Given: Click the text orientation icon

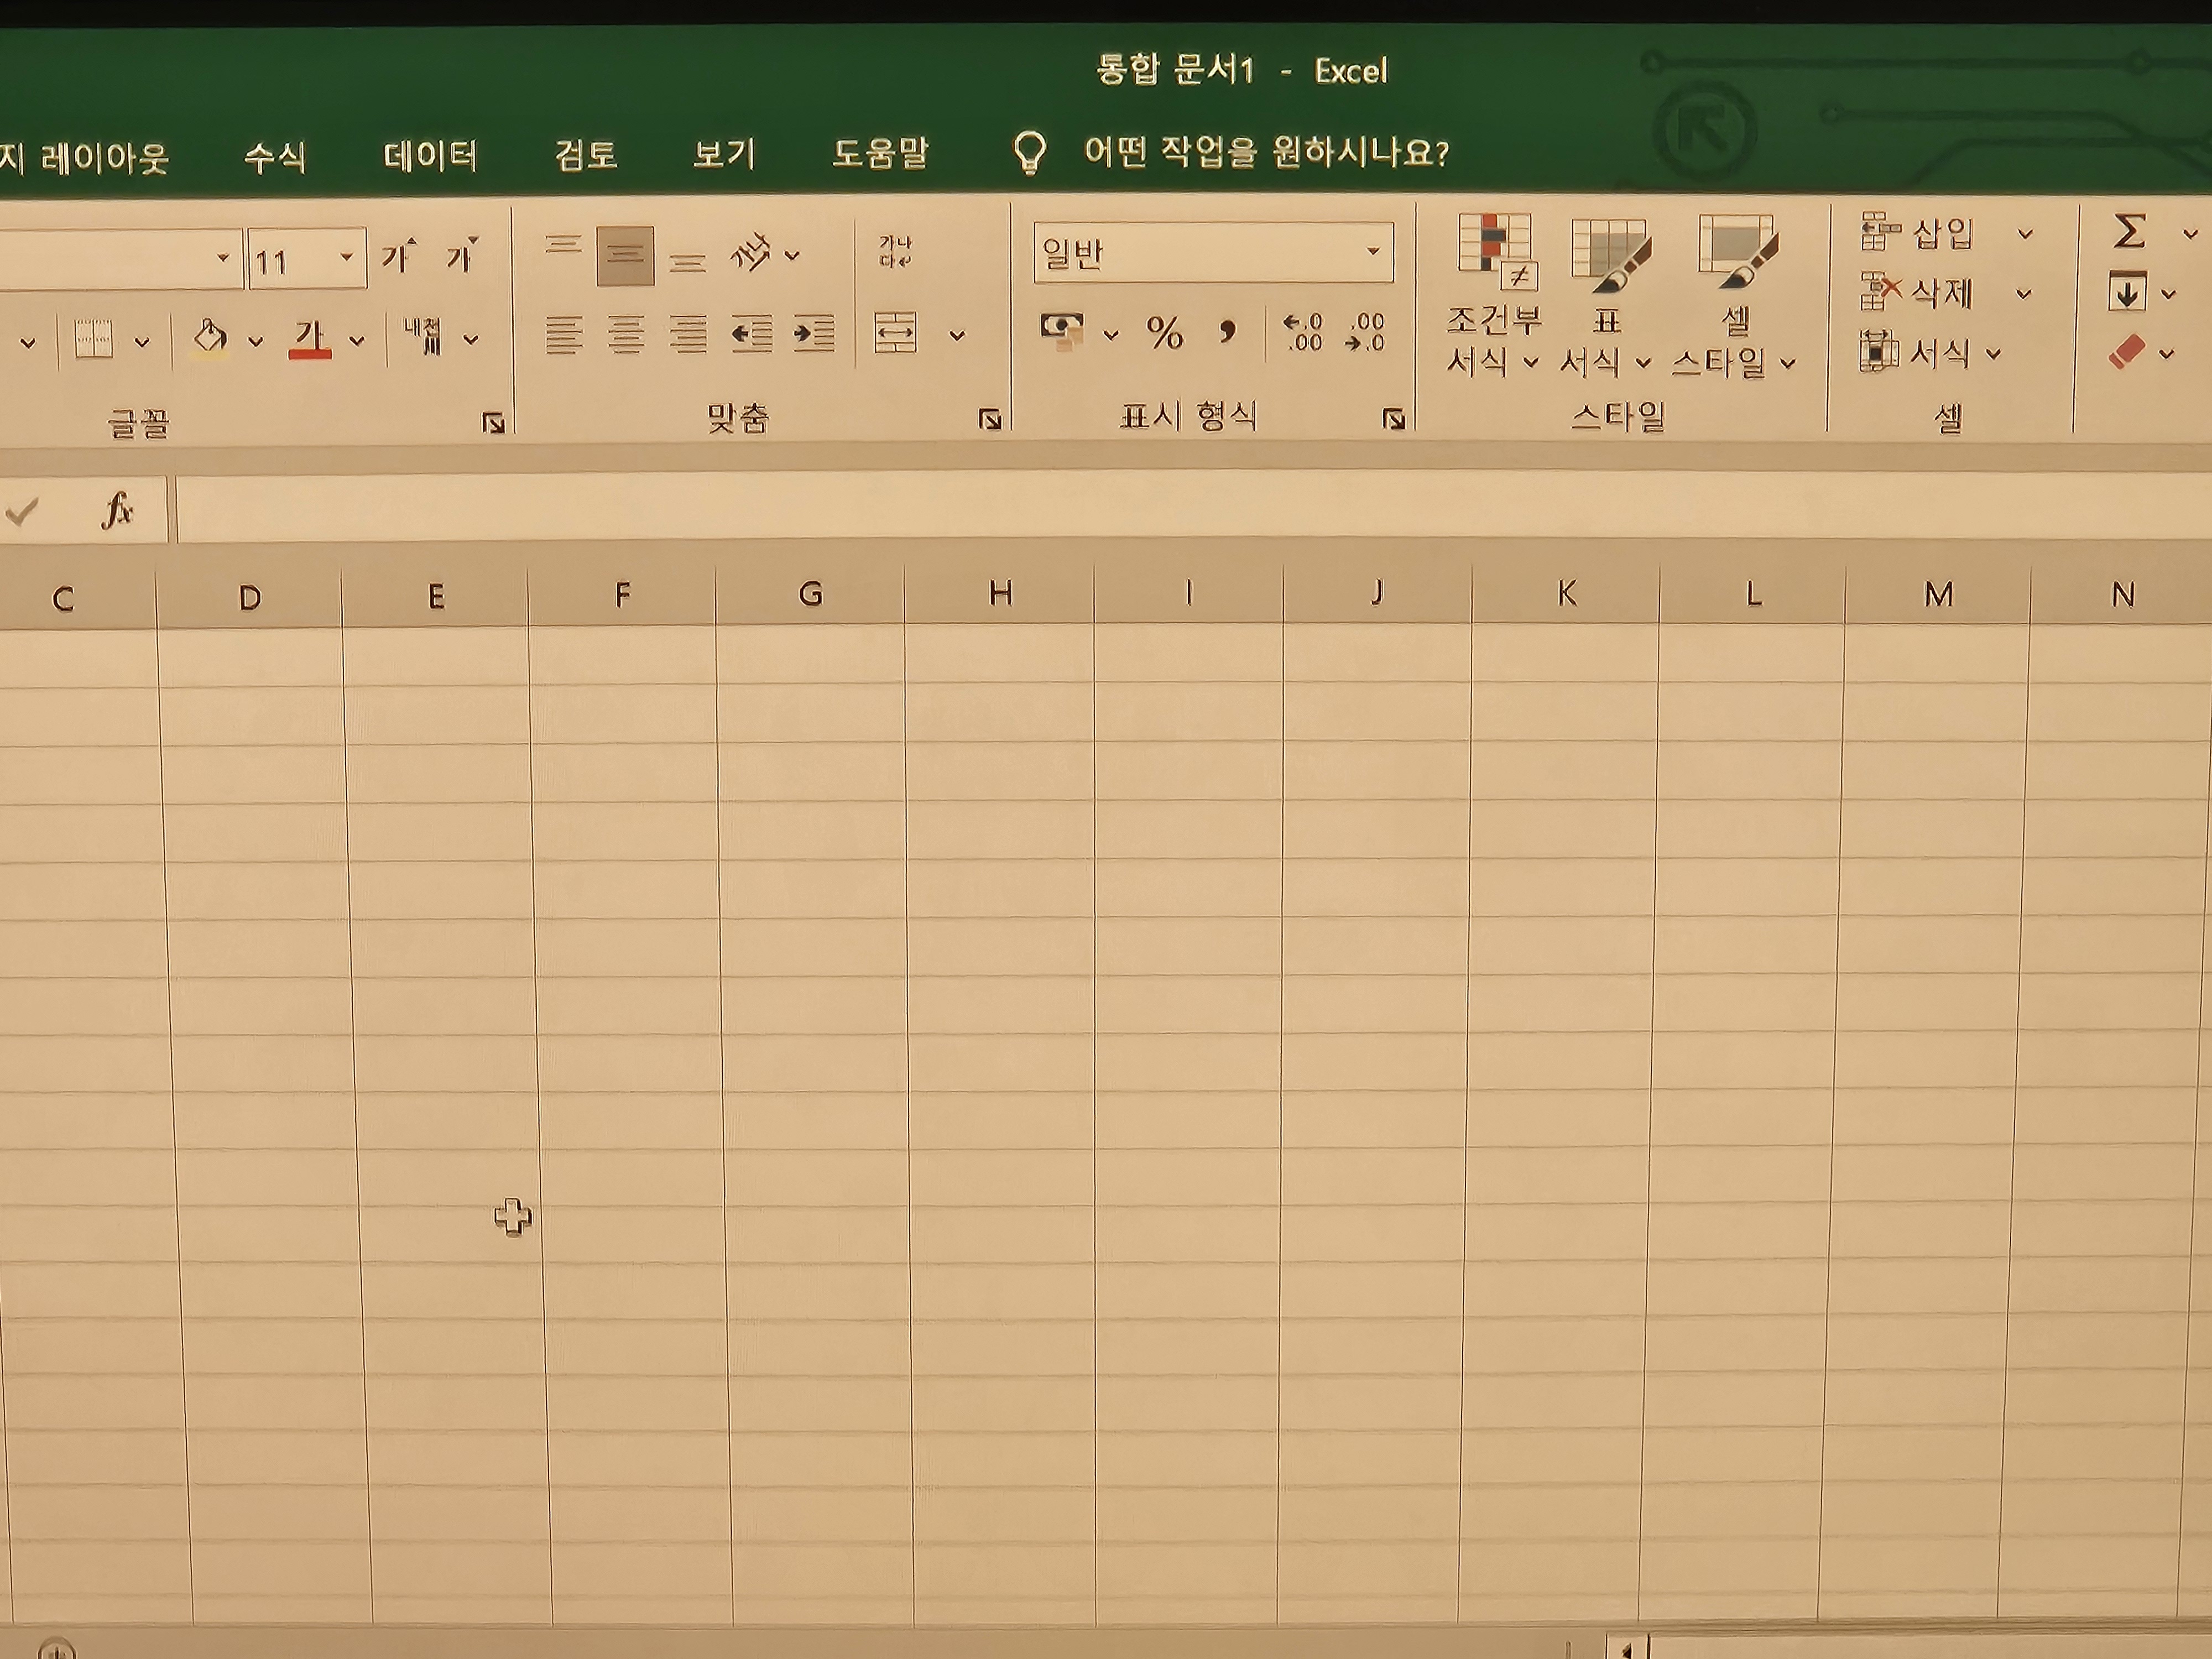Looking at the screenshot, I should coord(751,254).
